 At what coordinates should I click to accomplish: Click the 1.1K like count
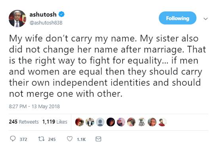tap(81, 139)
